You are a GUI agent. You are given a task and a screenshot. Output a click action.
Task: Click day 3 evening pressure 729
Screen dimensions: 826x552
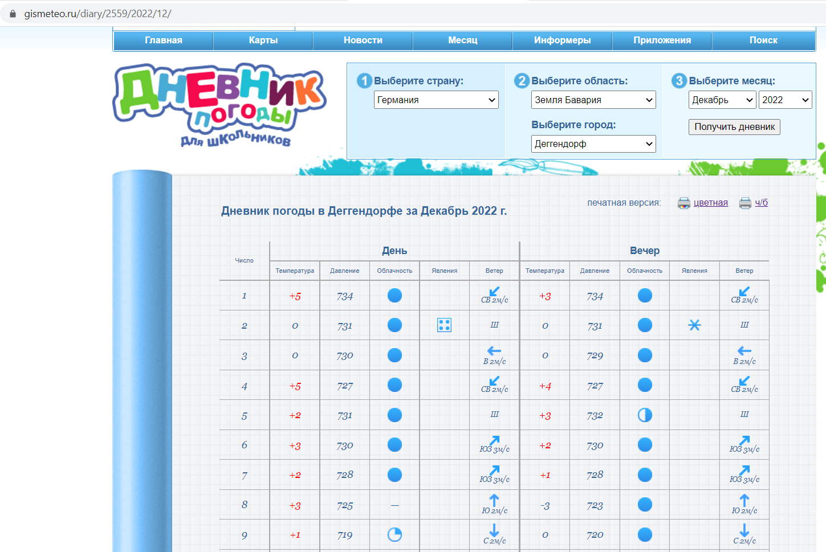coord(595,355)
